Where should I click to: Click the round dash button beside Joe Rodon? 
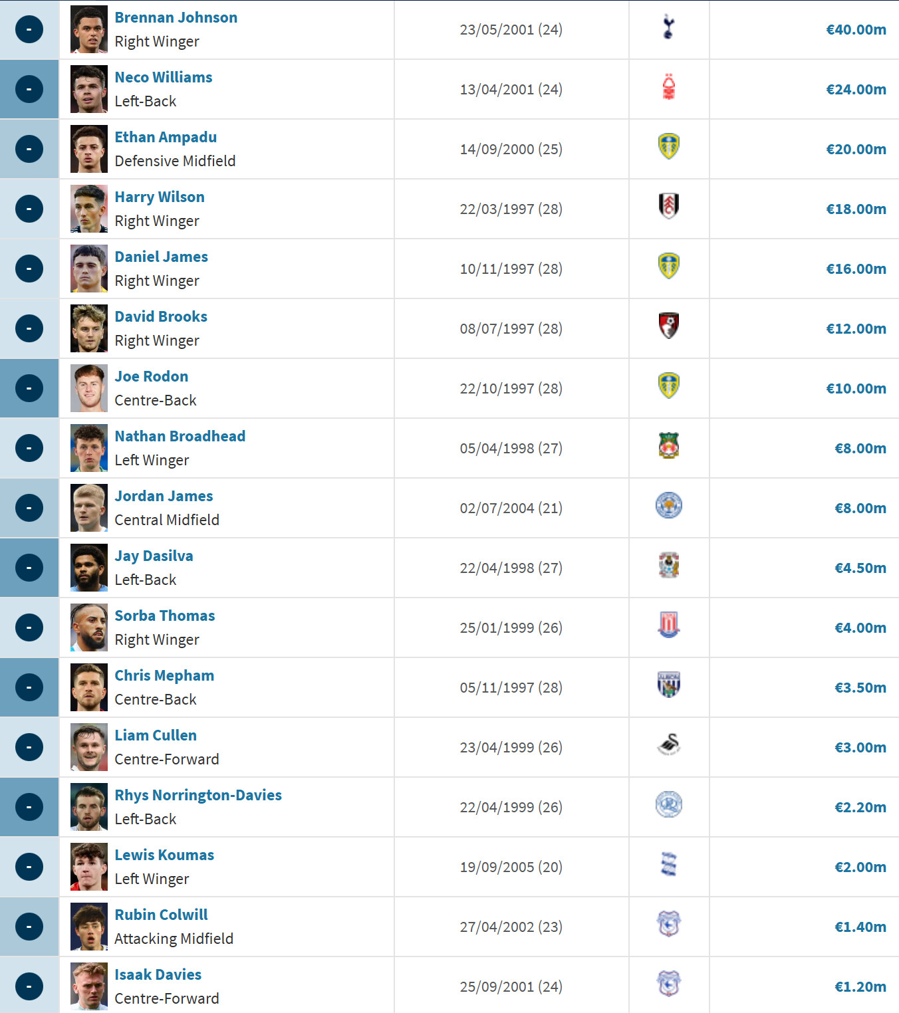(x=29, y=388)
